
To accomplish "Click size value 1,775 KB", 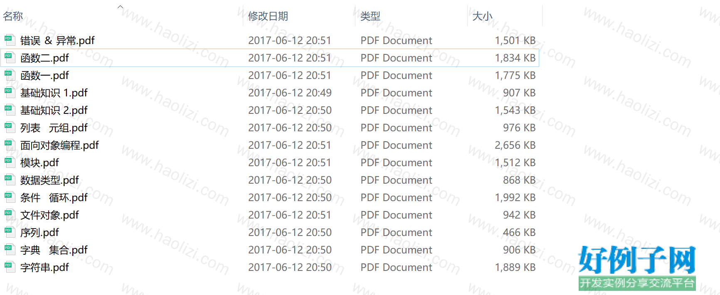I will click(515, 76).
